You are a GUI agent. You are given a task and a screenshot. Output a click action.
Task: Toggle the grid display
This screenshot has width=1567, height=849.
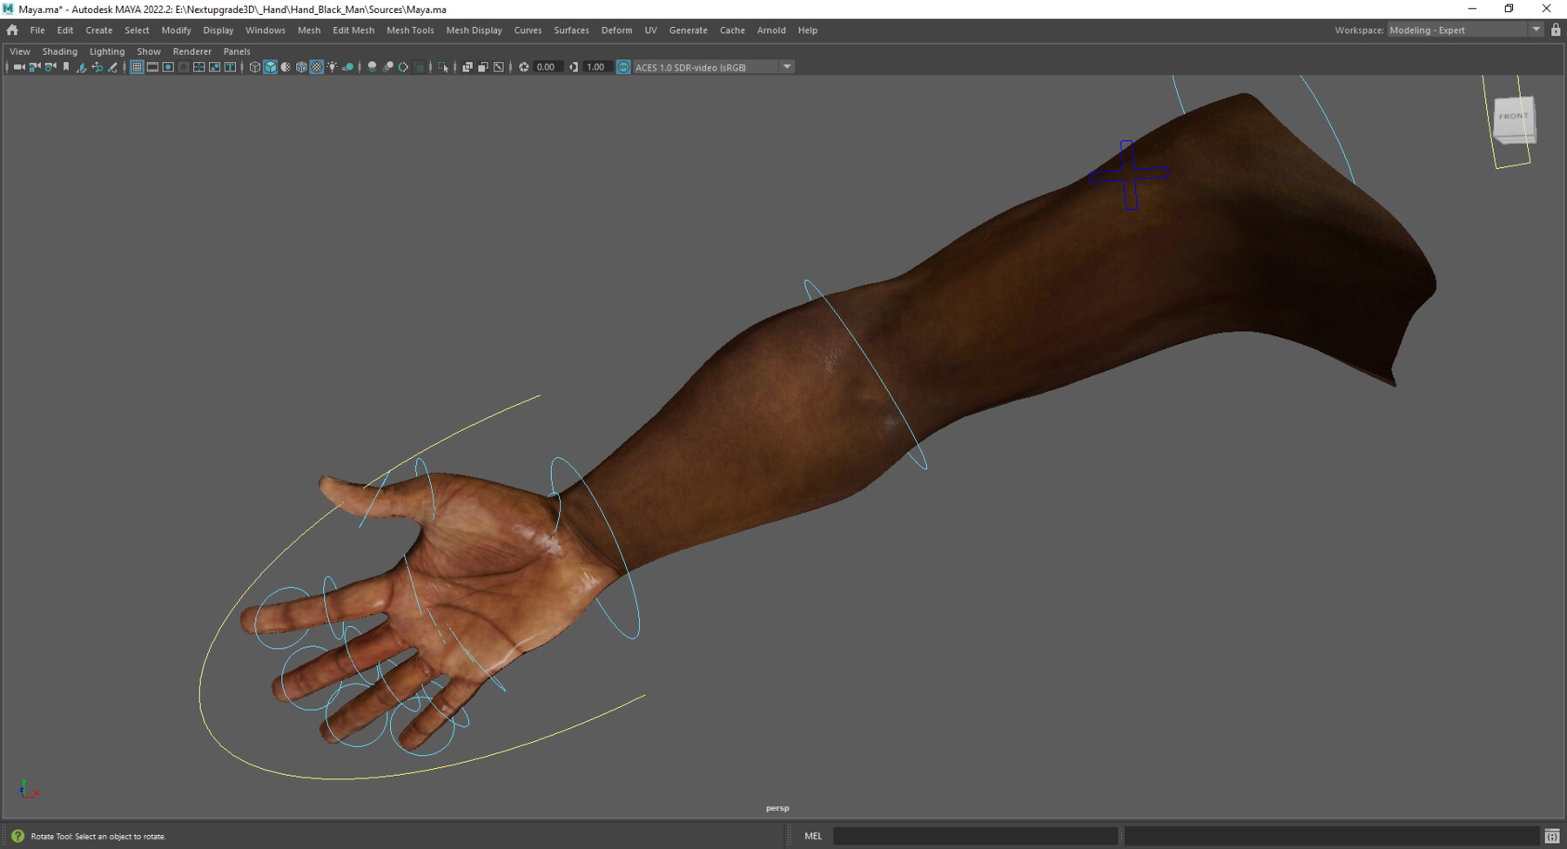click(137, 66)
